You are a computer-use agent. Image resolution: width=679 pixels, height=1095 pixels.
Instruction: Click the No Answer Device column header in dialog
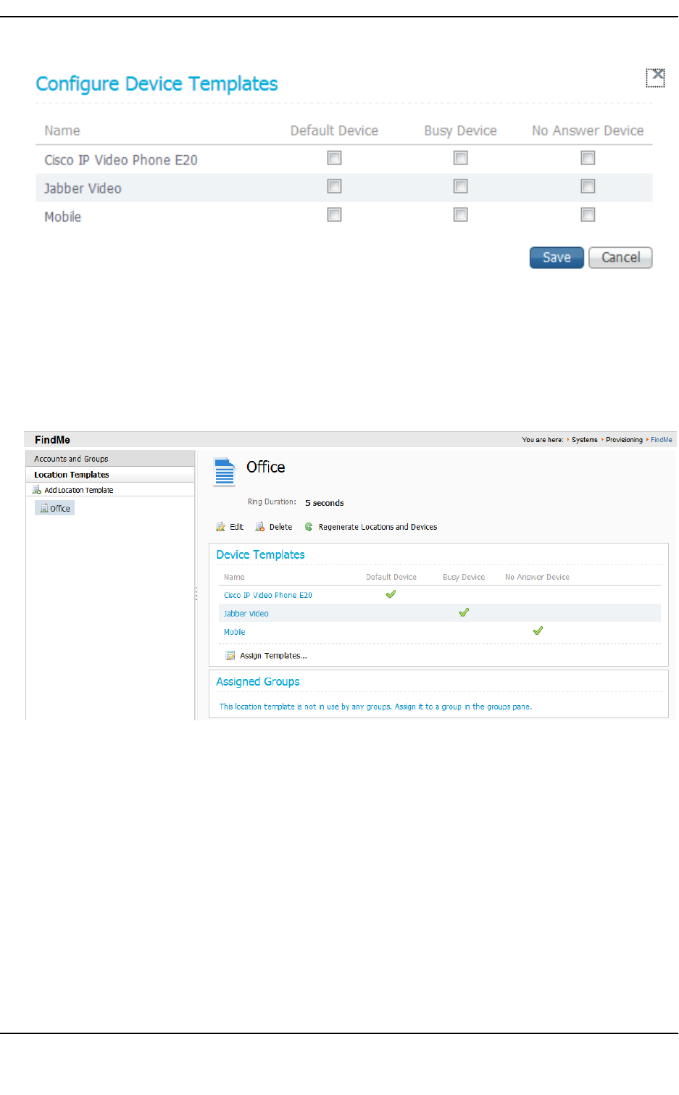coord(588,130)
